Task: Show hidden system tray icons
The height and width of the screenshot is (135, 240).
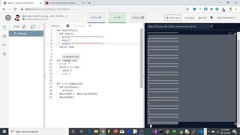Action: point(209,132)
